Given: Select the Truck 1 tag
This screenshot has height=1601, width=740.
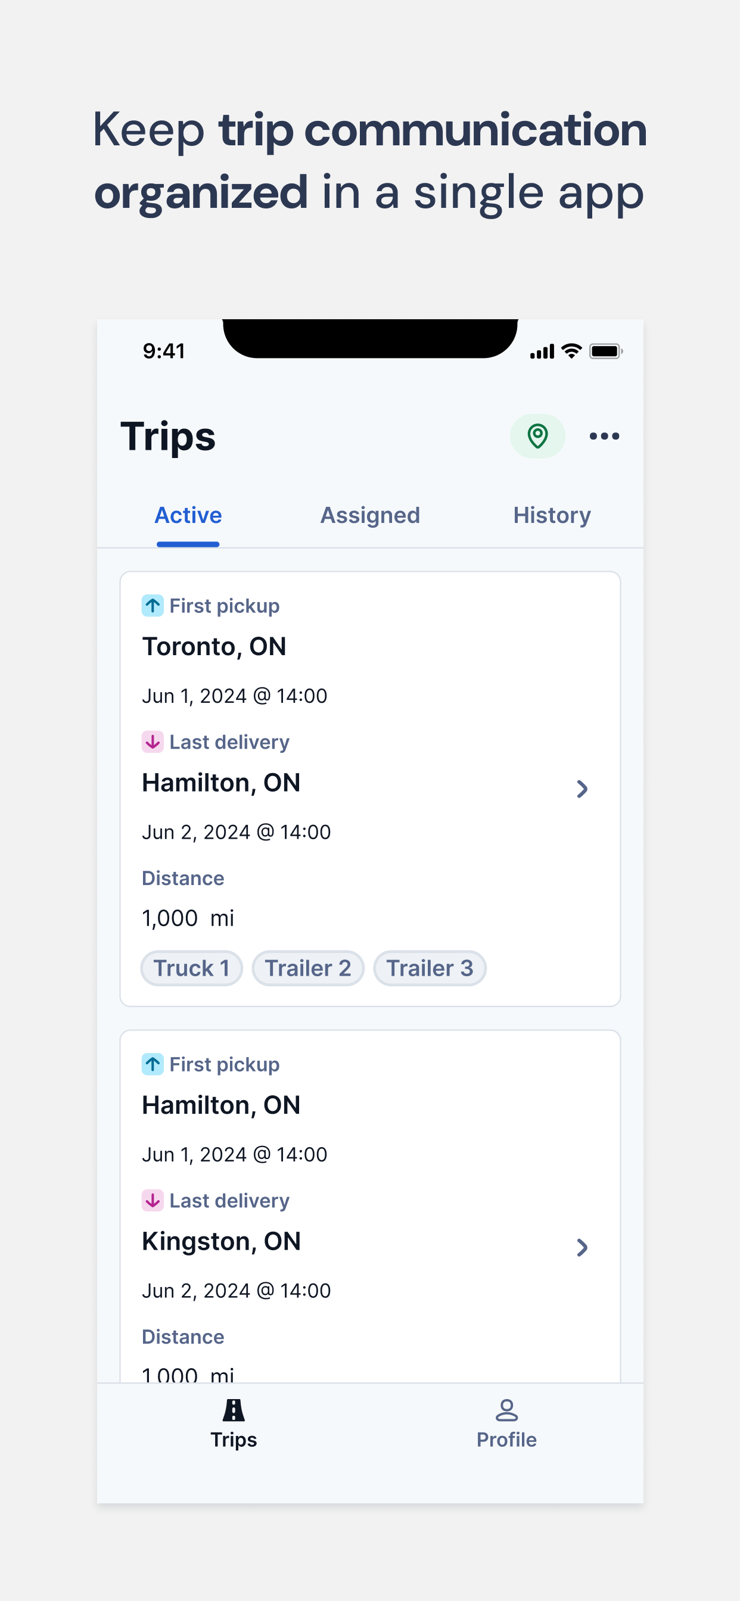Looking at the screenshot, I should click(191, 968).
